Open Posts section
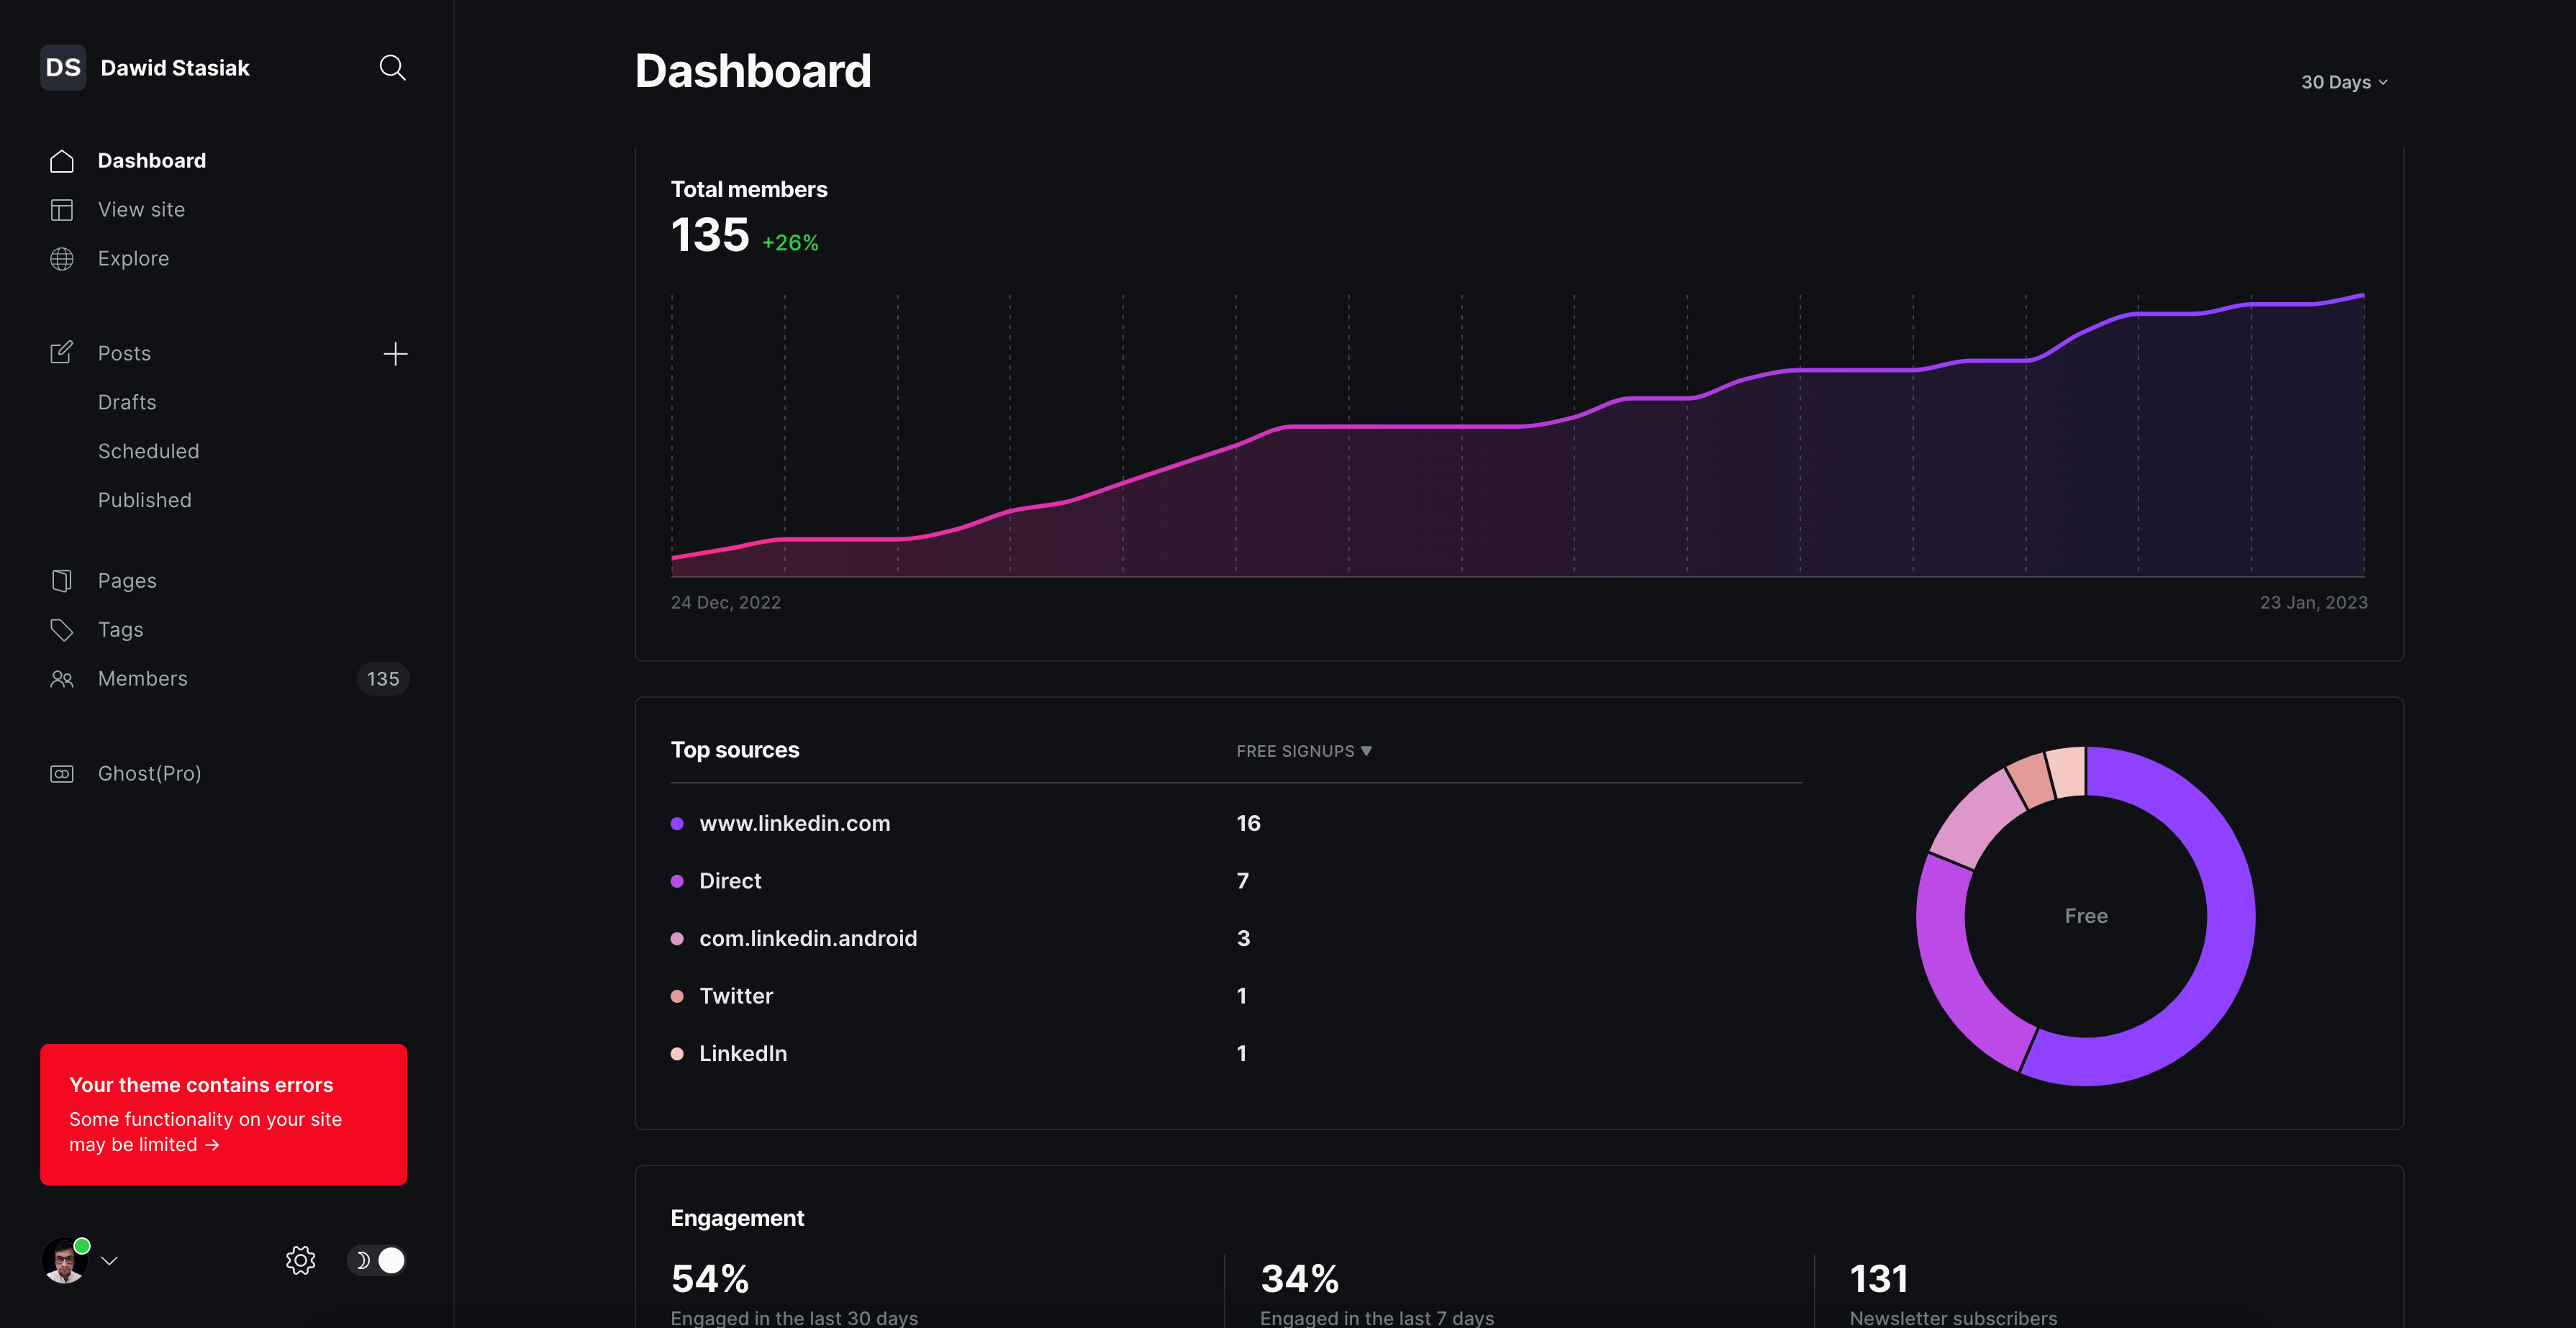This screenshot has width=2576, height=1328. pos(124,353)
